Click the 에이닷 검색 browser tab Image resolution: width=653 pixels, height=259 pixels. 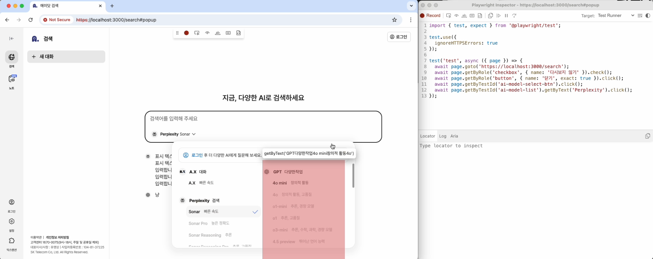pos(67,6)
